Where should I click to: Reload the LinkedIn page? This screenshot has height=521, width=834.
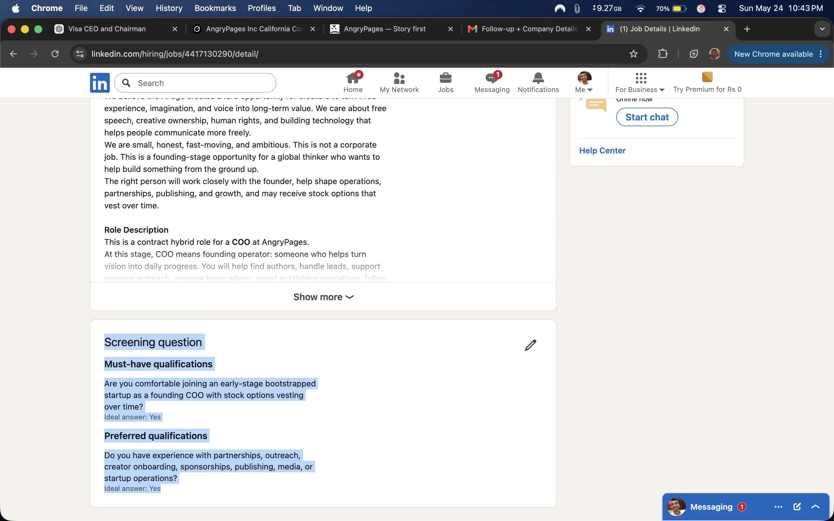55,54
